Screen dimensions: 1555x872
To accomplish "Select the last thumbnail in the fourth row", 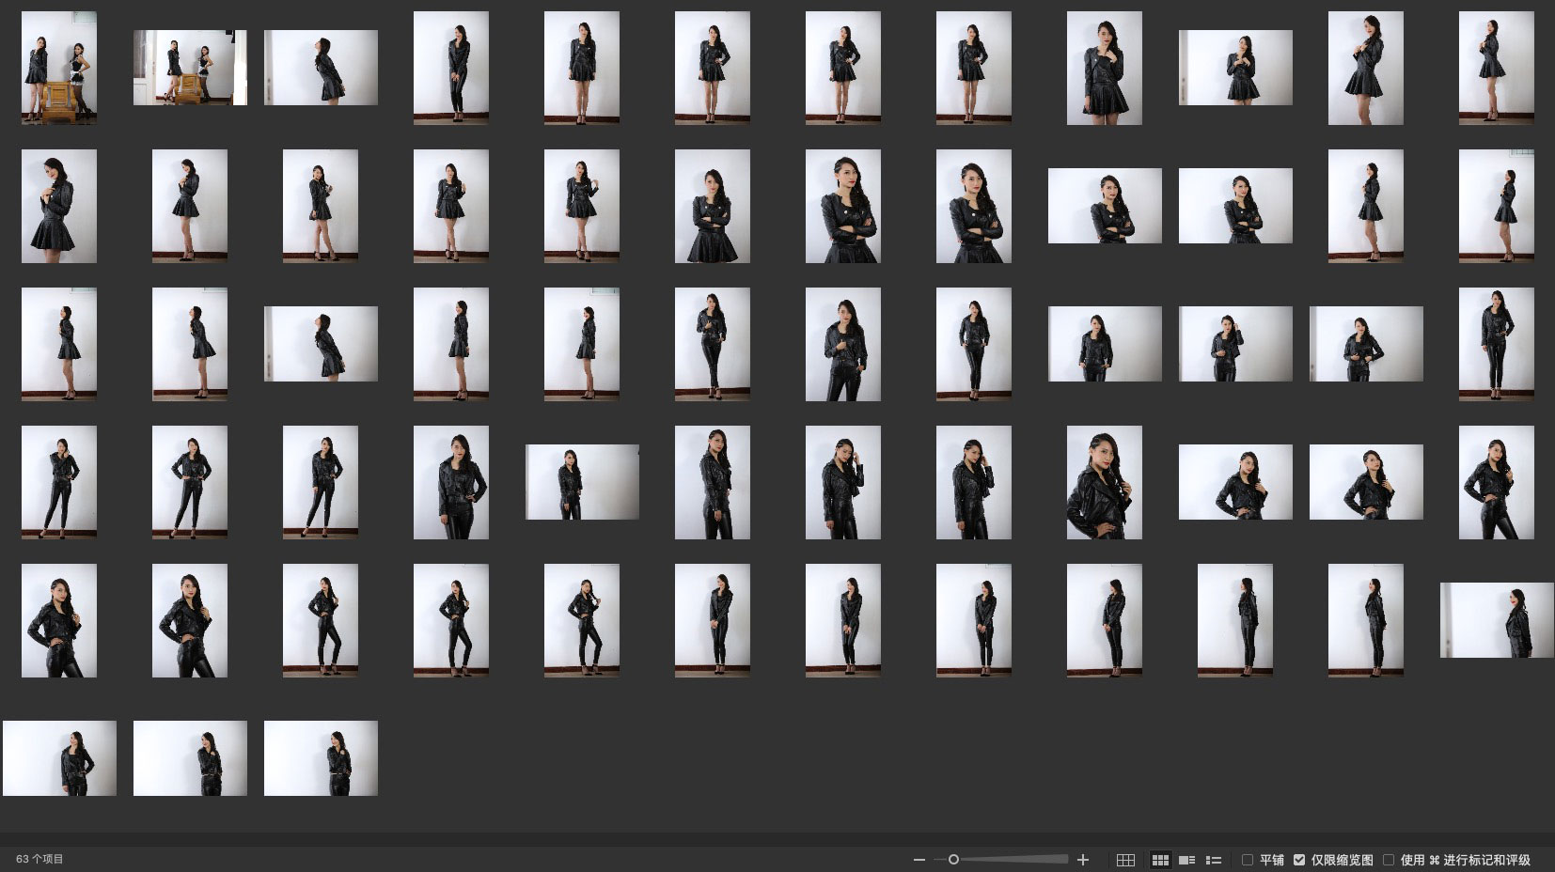I will pos(1496,482).
